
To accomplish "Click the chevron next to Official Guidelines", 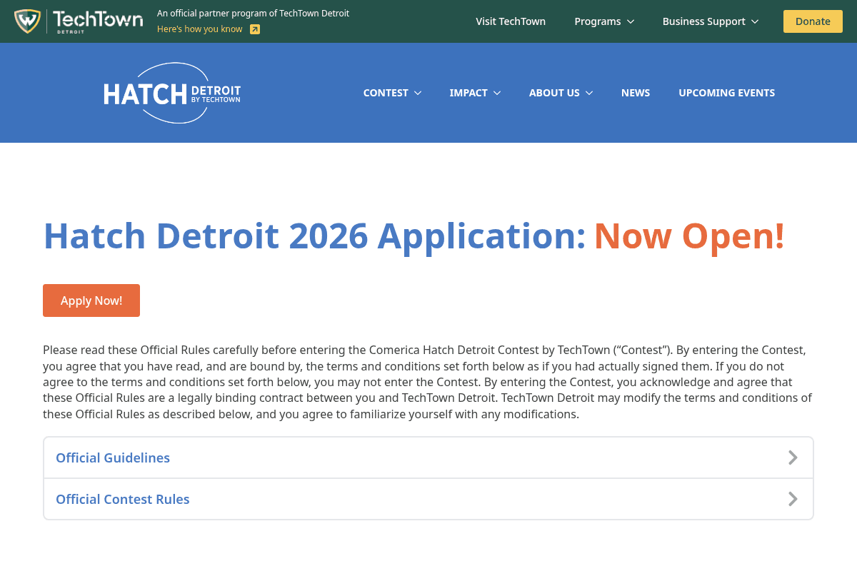I will tap(793, 458).
